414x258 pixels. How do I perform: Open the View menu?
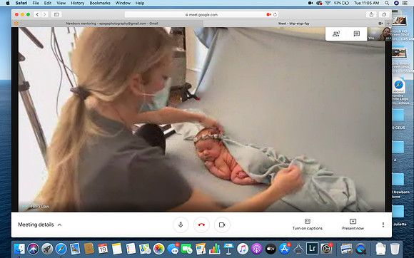[61, 3]
